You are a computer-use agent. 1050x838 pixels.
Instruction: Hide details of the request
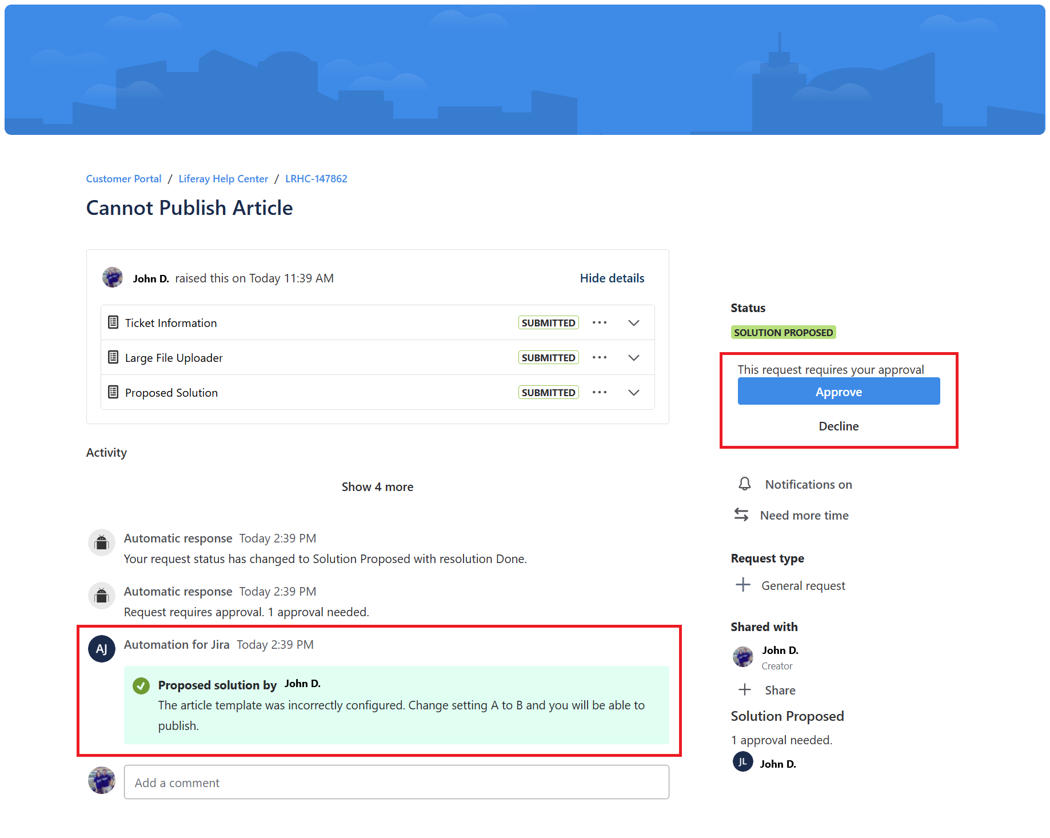point(612,278)
